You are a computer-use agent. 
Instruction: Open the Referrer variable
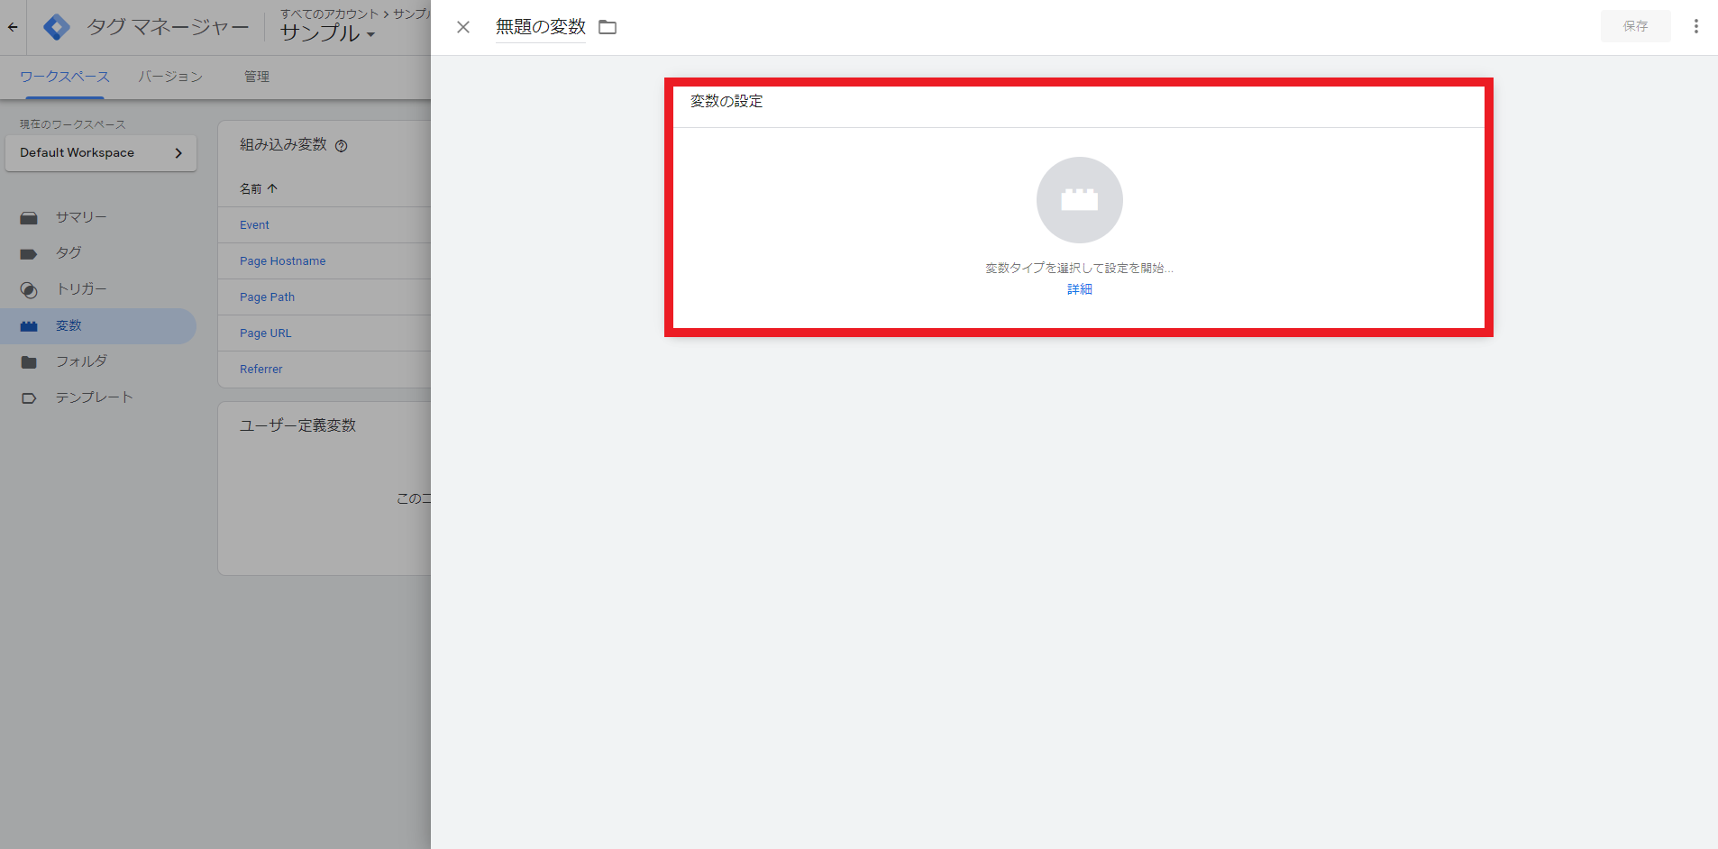[261, 370]
